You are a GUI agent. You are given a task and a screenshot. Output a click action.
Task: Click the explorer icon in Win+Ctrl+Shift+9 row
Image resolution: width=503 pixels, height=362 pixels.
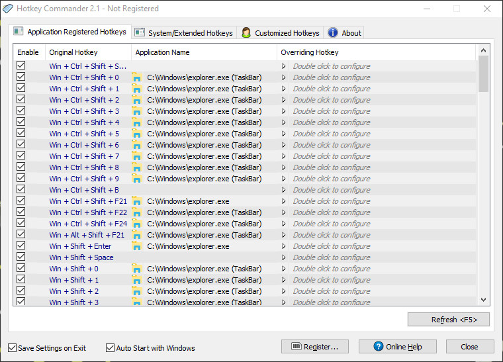136,179
